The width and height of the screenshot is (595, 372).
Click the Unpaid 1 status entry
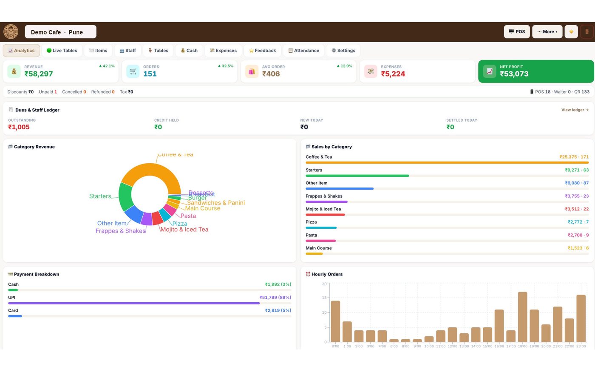tap(48, 92)
